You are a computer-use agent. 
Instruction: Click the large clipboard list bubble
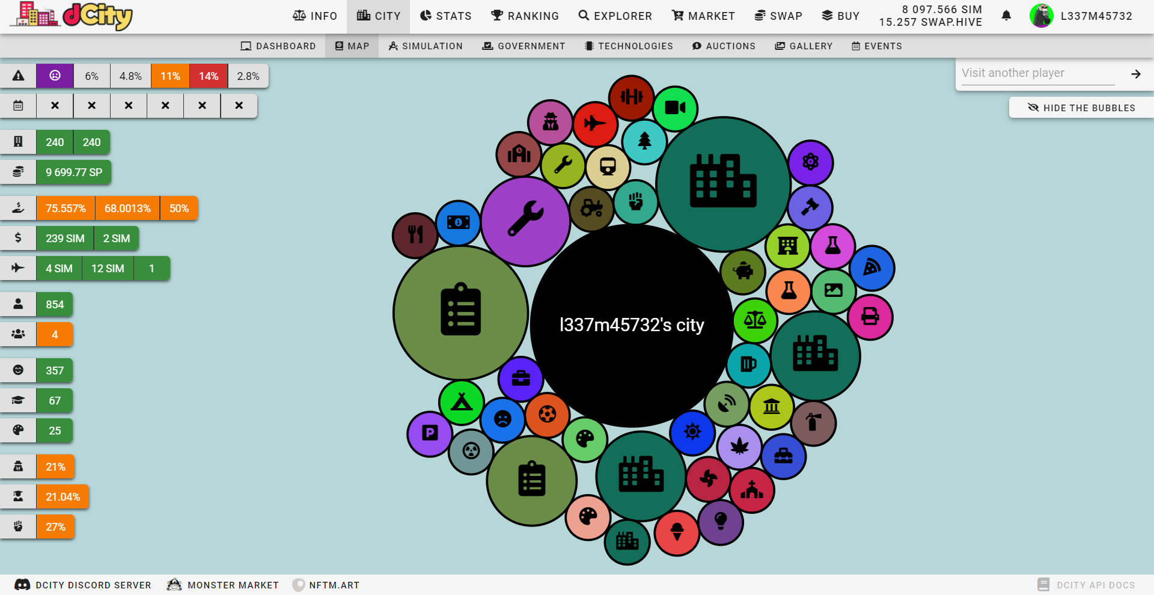[x=461, y=313]
